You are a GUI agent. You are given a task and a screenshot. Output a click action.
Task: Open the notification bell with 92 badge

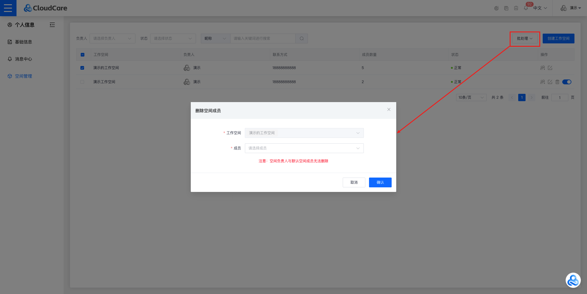tap(526, 8)
